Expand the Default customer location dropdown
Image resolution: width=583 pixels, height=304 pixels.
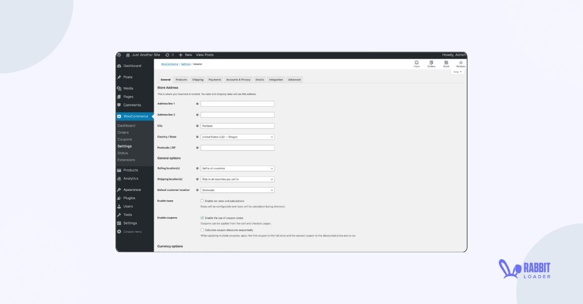(238, 190)
